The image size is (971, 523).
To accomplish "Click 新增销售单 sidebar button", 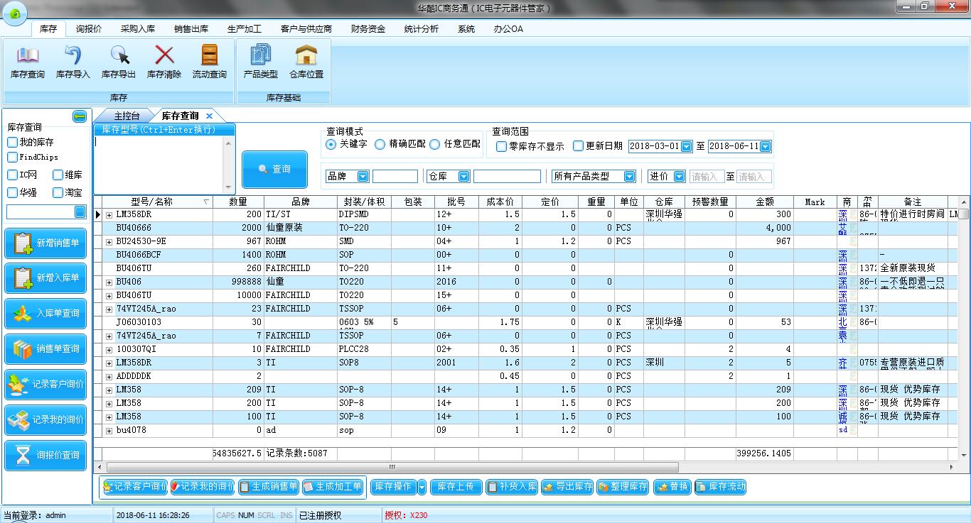I will tap(45, 243).
